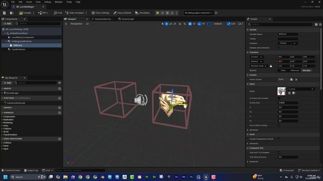The image size is (323, 181).
Task: Clear the Parent Socket with X icon
Action: [296, 79]
